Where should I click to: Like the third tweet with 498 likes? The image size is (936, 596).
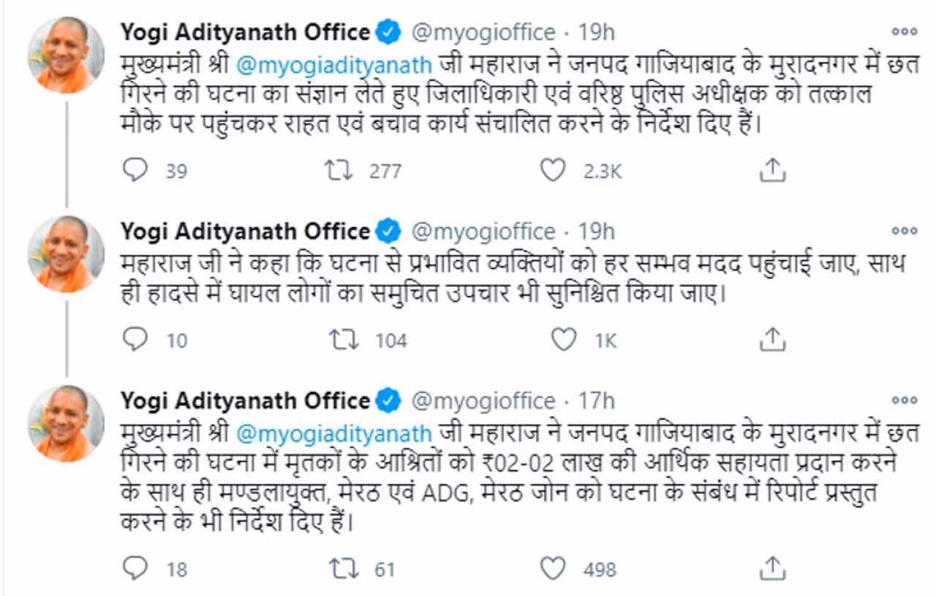click(x=553, y=569)
